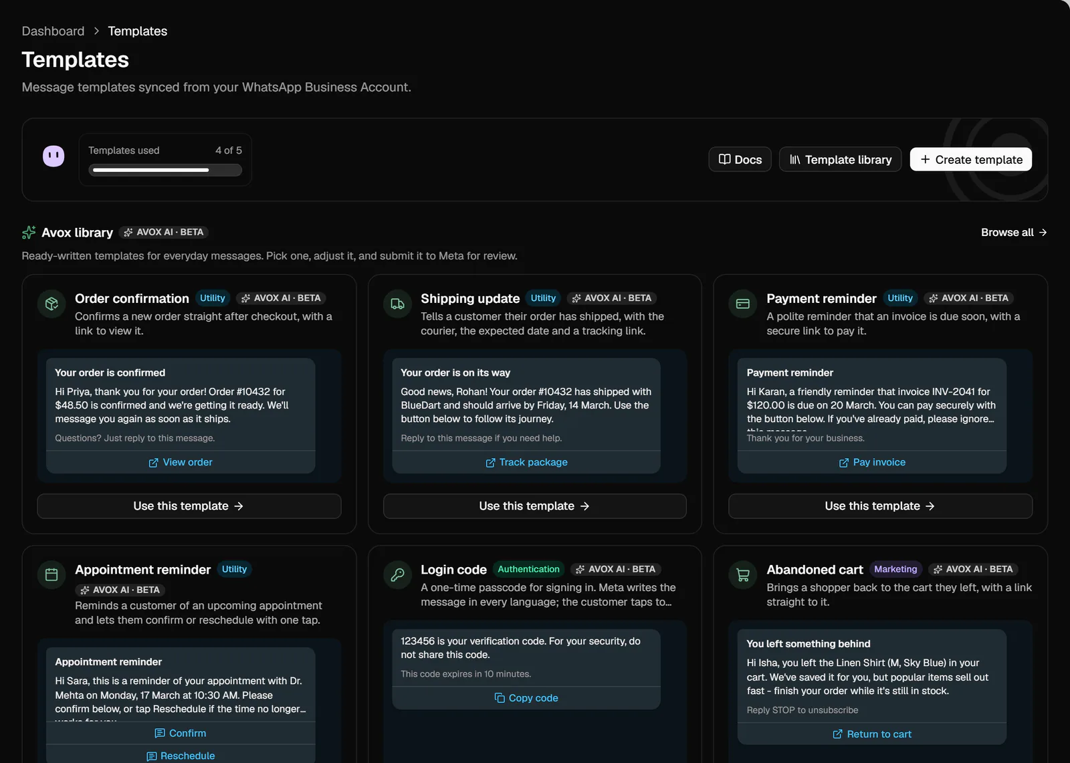Click the "Your order is on its way" heading
1070x763 pixels.
pos(455,373)
